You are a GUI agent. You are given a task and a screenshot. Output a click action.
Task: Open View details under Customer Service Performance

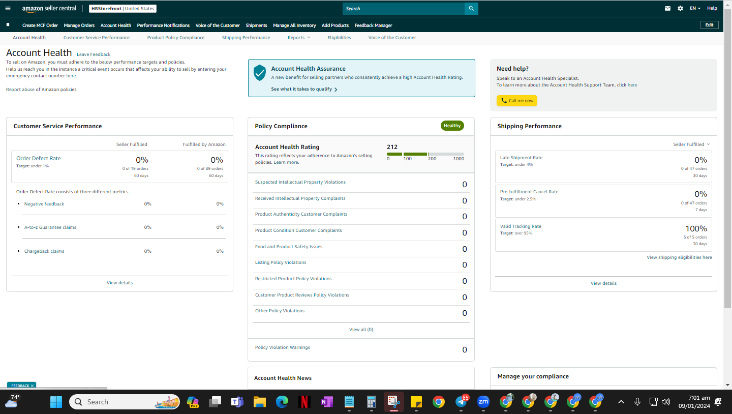pyautogui.click(x=119, y=283)
